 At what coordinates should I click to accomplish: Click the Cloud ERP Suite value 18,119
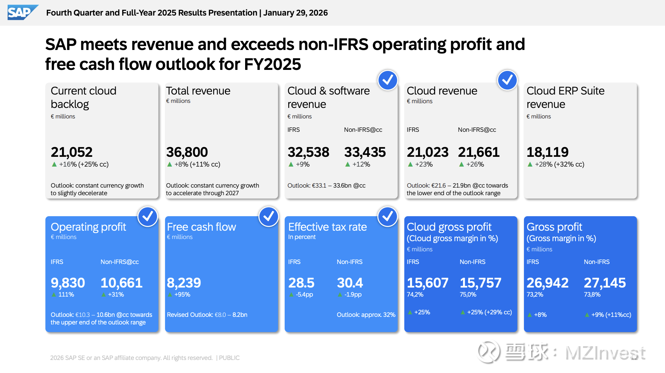[x=548, y=152]
